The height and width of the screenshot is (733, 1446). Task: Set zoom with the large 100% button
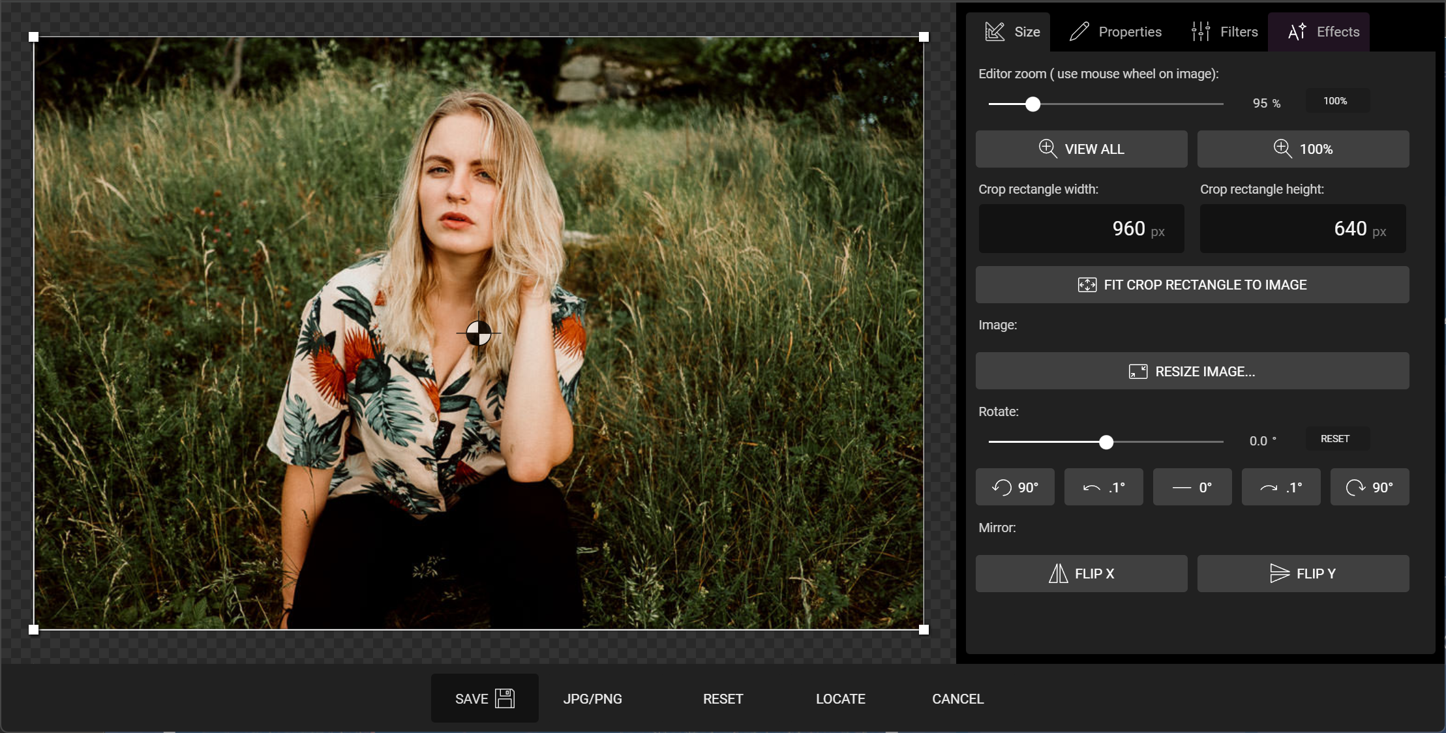coord(1303,149)
